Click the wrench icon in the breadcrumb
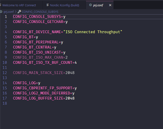The width and height of the screenshot is (163, 129). [19, 12]
